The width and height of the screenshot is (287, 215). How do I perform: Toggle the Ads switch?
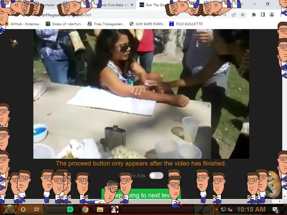pos(156,176)
